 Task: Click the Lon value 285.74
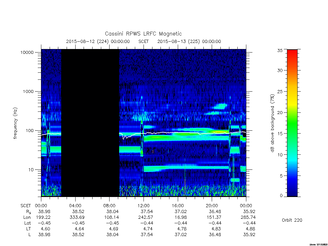(248, 217)
